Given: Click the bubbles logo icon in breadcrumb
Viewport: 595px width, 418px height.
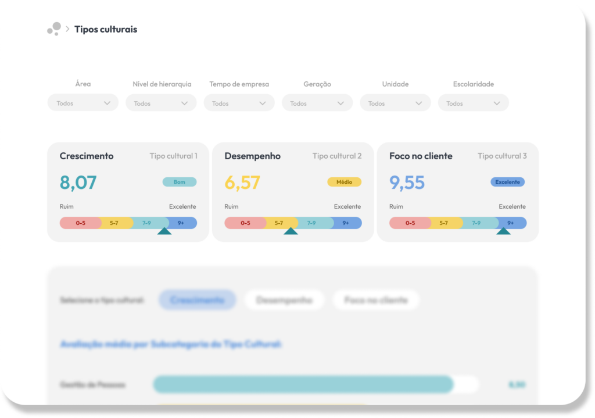Looking at the screenshot, I should point(54,29).
